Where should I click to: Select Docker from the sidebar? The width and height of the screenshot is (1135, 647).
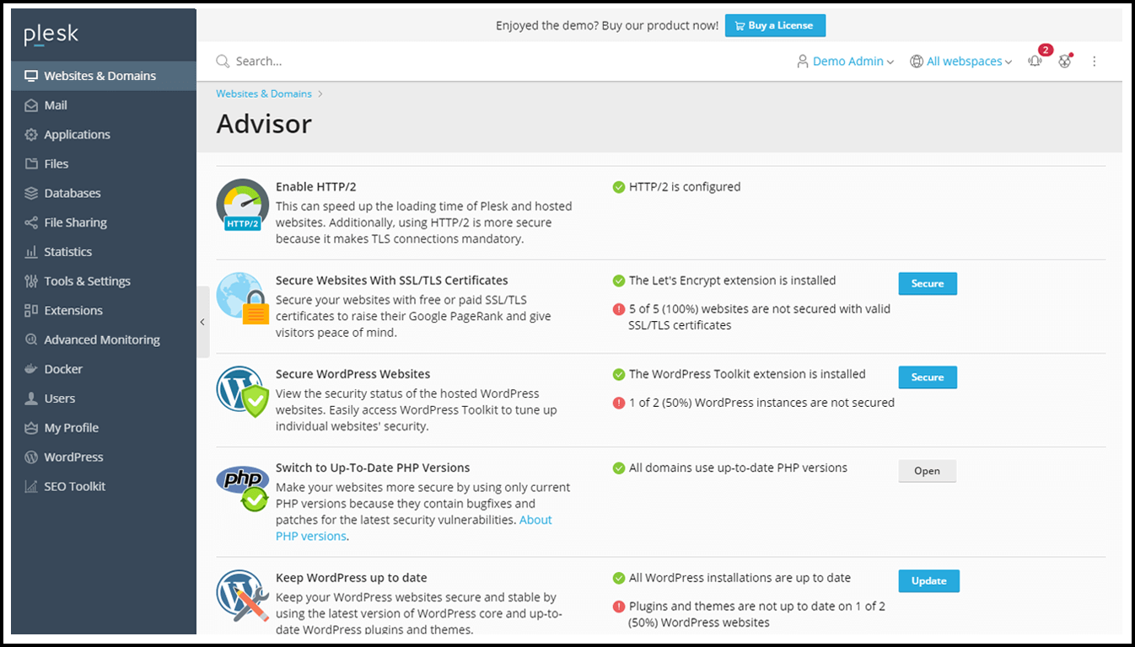tap(104, 369)
